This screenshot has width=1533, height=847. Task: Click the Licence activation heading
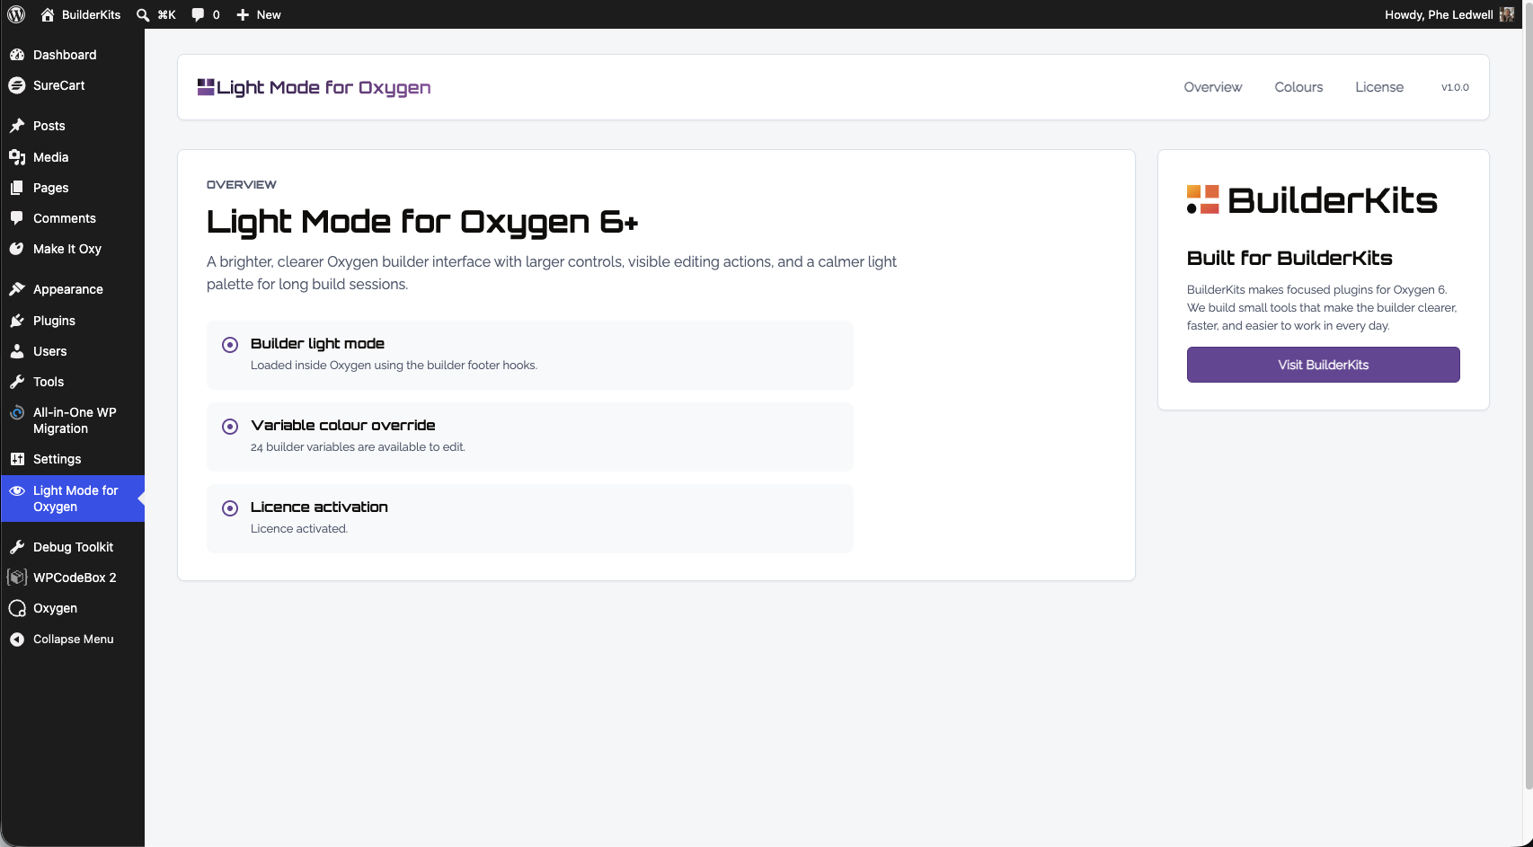point(319,507)
